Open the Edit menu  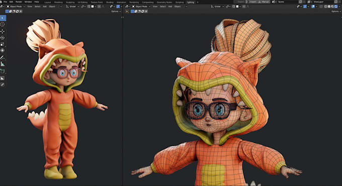11,2
